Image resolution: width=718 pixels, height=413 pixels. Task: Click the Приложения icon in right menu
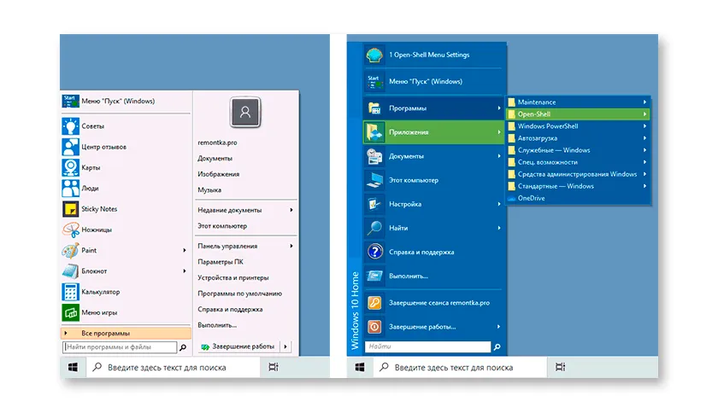tap(374, 132)
